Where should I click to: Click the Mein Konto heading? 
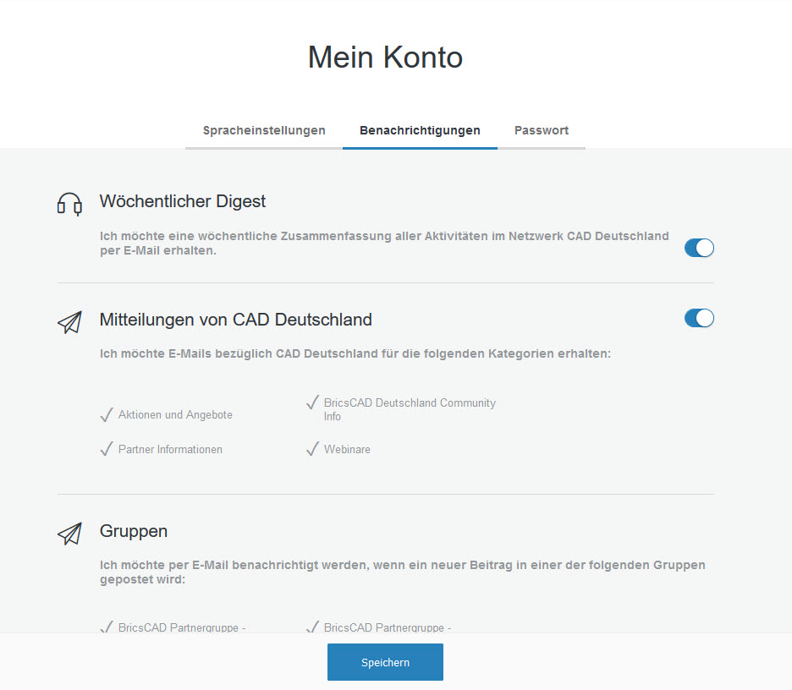[385, 57]
